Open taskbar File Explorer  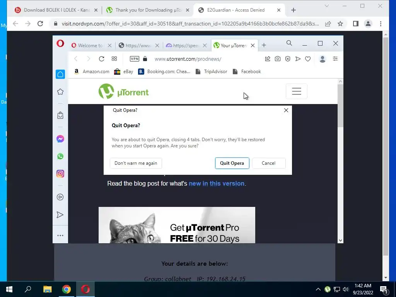(47, 289)
